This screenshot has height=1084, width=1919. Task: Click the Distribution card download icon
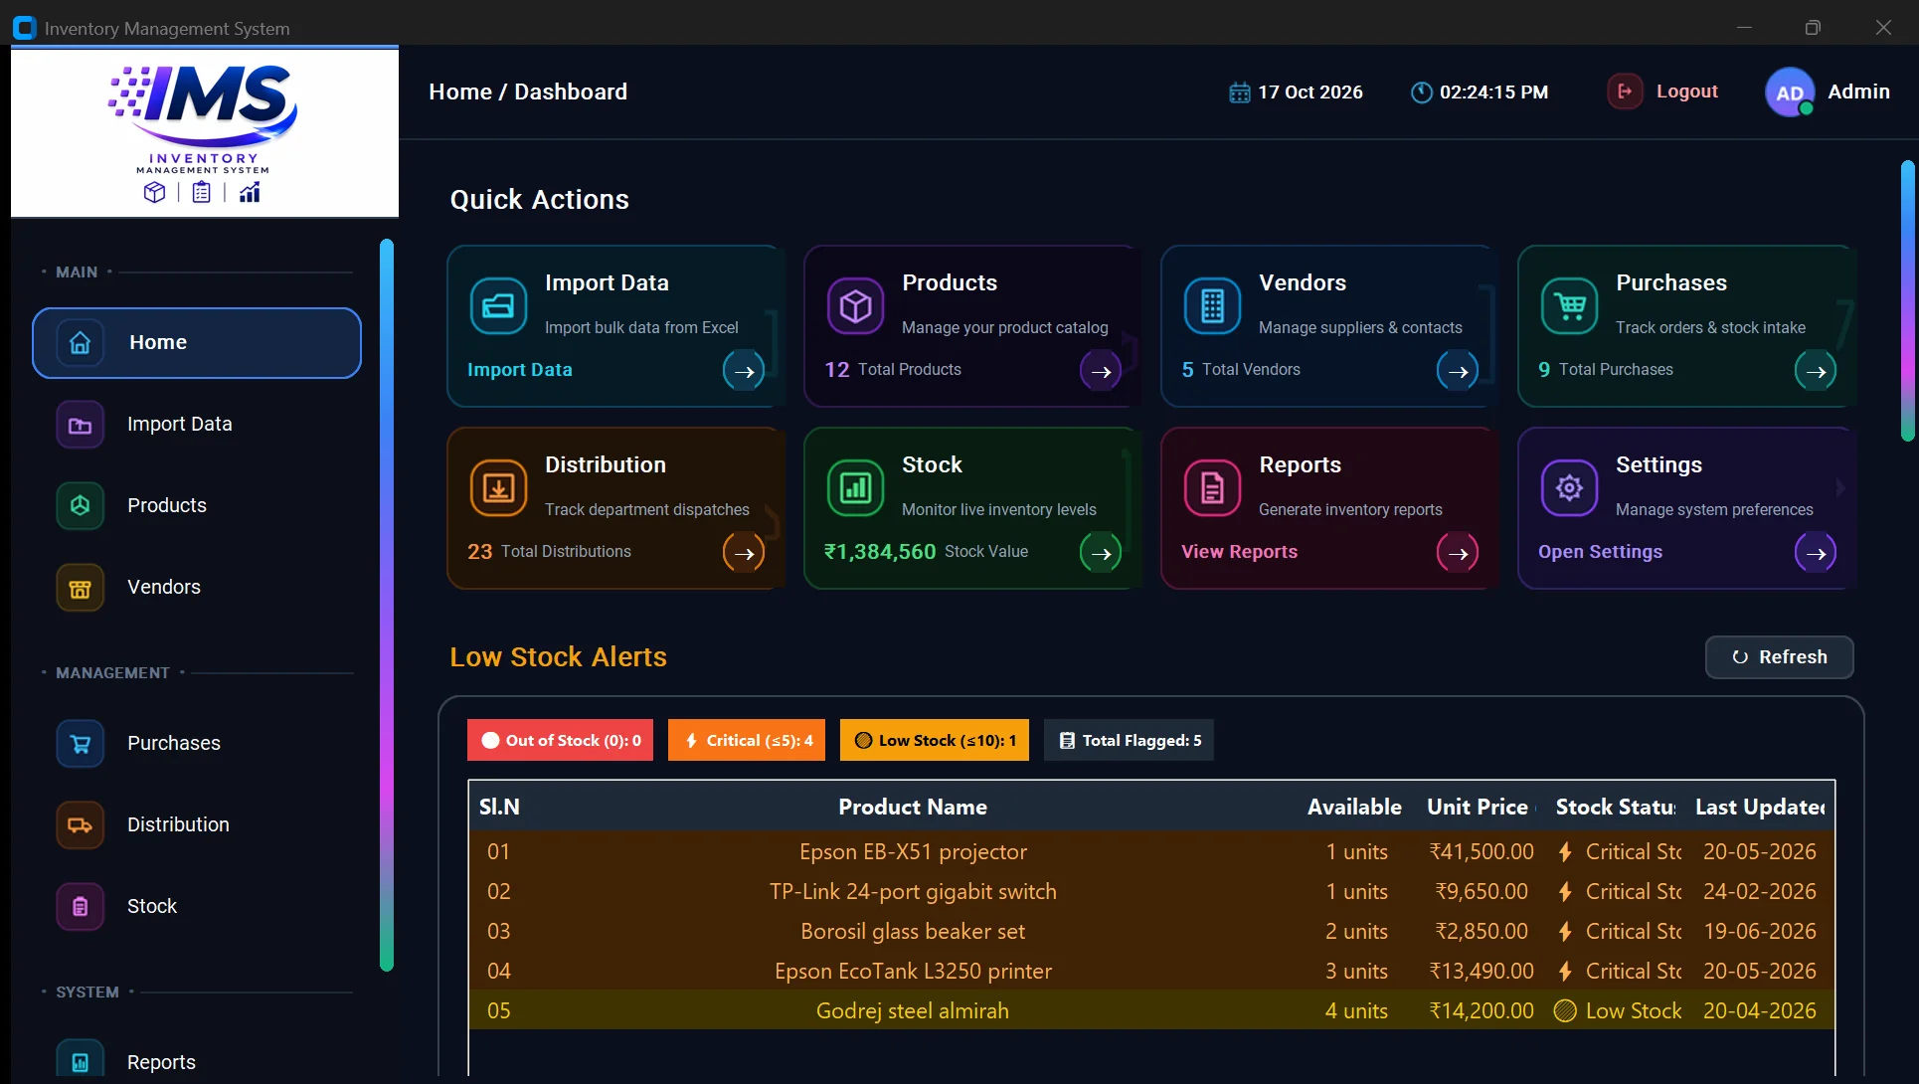(498, 487)
